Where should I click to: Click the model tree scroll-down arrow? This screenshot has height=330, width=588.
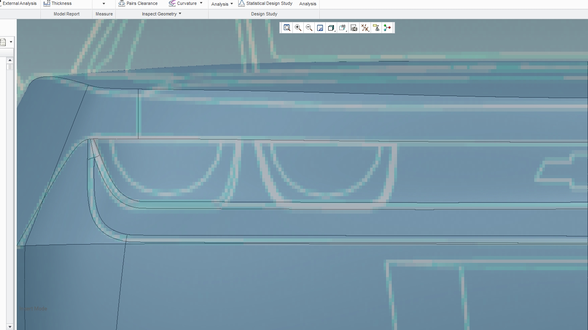[10, 327]
